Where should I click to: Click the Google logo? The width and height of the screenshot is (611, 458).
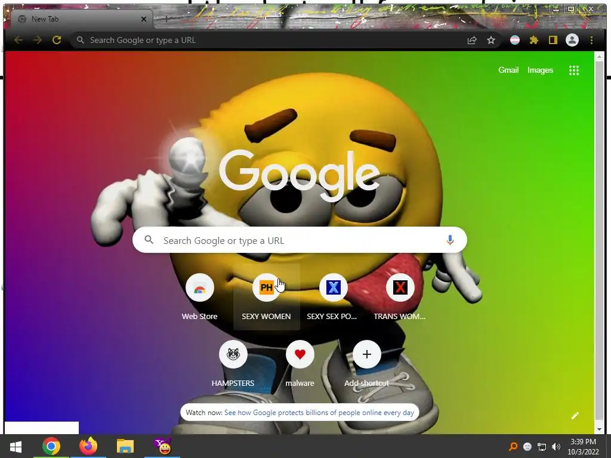(x=300, y=176)
